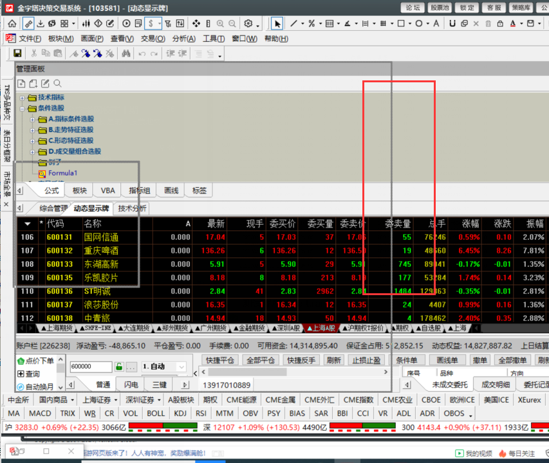
Task: Expand the 技术指标 tree folder
Action: [x=23, y=98]
